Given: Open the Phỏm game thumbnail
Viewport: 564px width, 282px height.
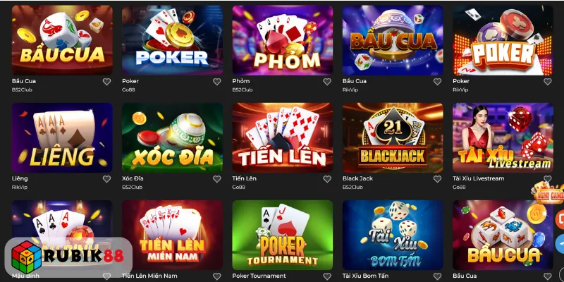Looking at the screenshot, I should pyautogui.click(x=283, y=40).
